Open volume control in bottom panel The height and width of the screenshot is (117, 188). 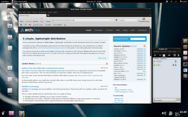(x=164, y=113)
